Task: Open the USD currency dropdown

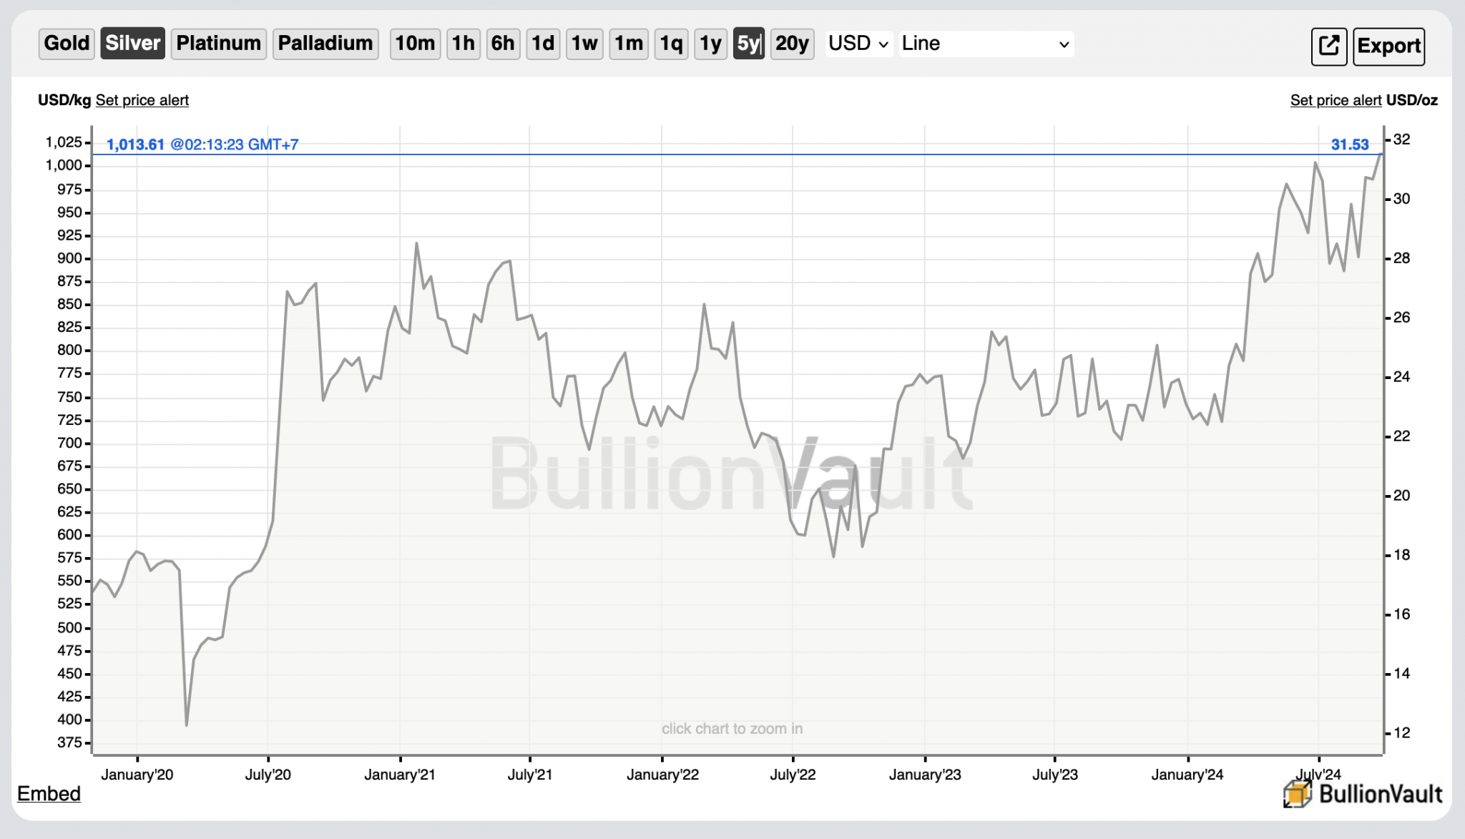Action: [858, 44]
